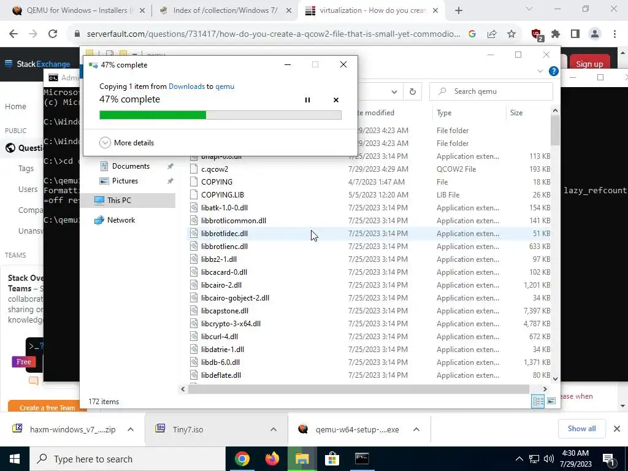Select libbrotlicommon.dll
Viewport: 628px width, 471px height.
coord(234,220)
